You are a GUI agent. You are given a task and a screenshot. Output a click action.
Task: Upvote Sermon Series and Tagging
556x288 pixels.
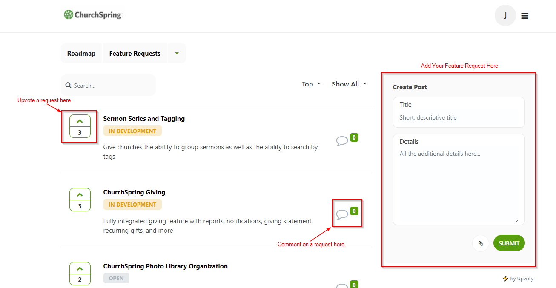pos(80,126)
